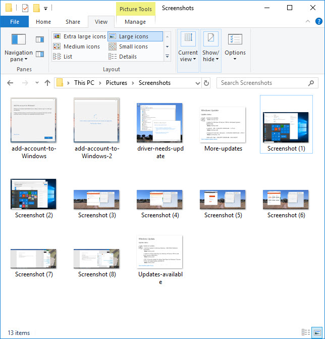Select Screenshot (2) thumbnail
The image size is (325, 339).
[33, 194]
